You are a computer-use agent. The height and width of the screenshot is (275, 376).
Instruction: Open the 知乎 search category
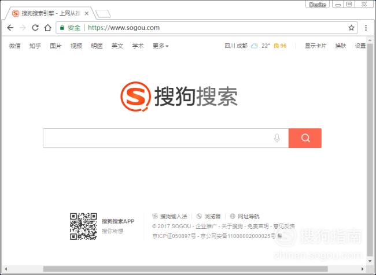[35, 46]
